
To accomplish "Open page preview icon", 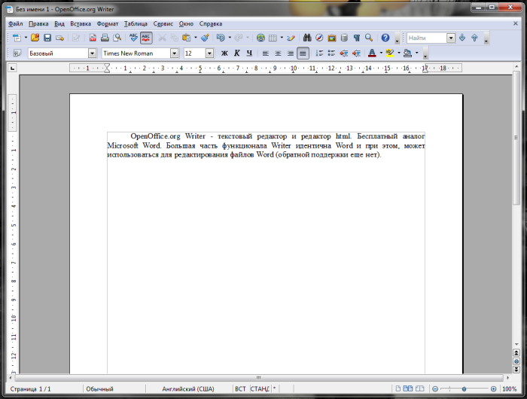I will 117,38.
